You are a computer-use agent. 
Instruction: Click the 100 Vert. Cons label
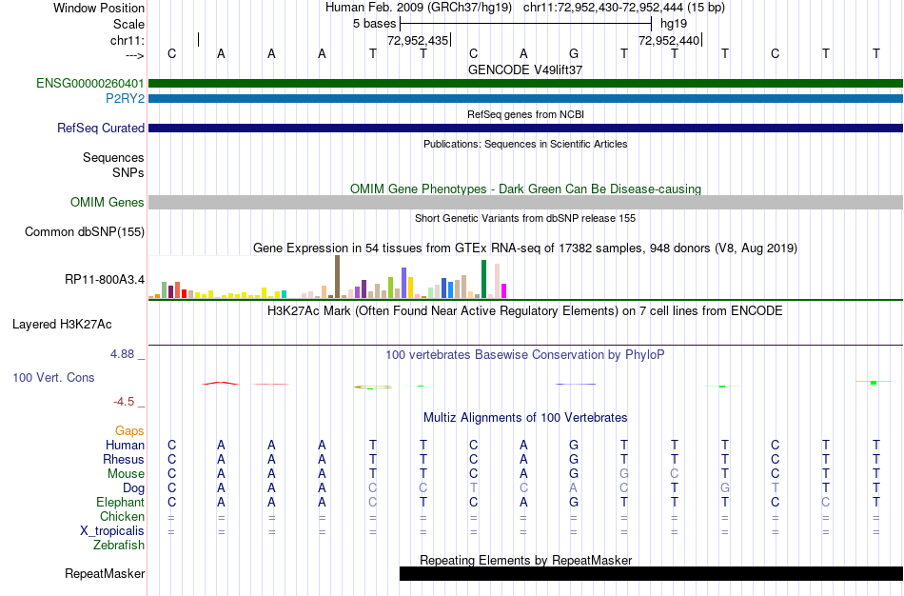(x=53, y=377)
